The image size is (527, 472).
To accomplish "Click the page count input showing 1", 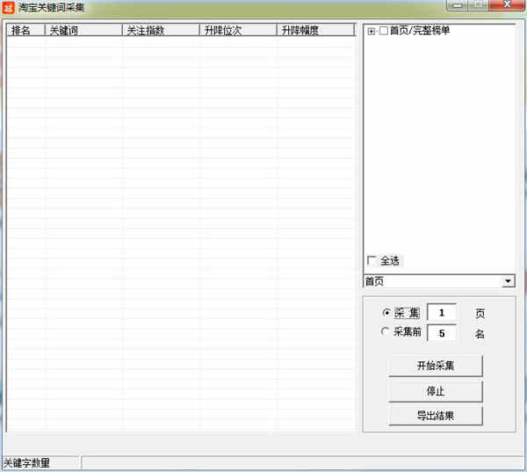I will pos(442,313).
